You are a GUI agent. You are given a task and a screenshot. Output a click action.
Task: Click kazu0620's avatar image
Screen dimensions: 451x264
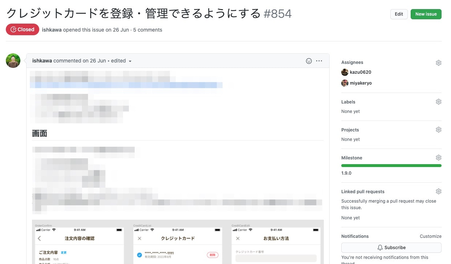click(x=345, y=72)
